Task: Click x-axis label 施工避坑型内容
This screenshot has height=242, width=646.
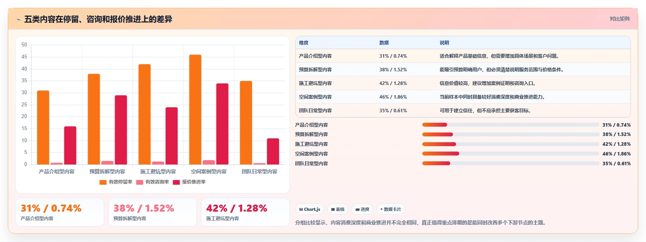Action: pyautogui.click(x=158, y=171)
